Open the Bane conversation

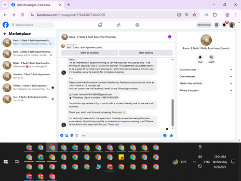tap(28, 54)
